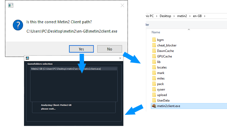
Task: Expand breadcrumb chevron after en-GB
Action: (205, 16)
